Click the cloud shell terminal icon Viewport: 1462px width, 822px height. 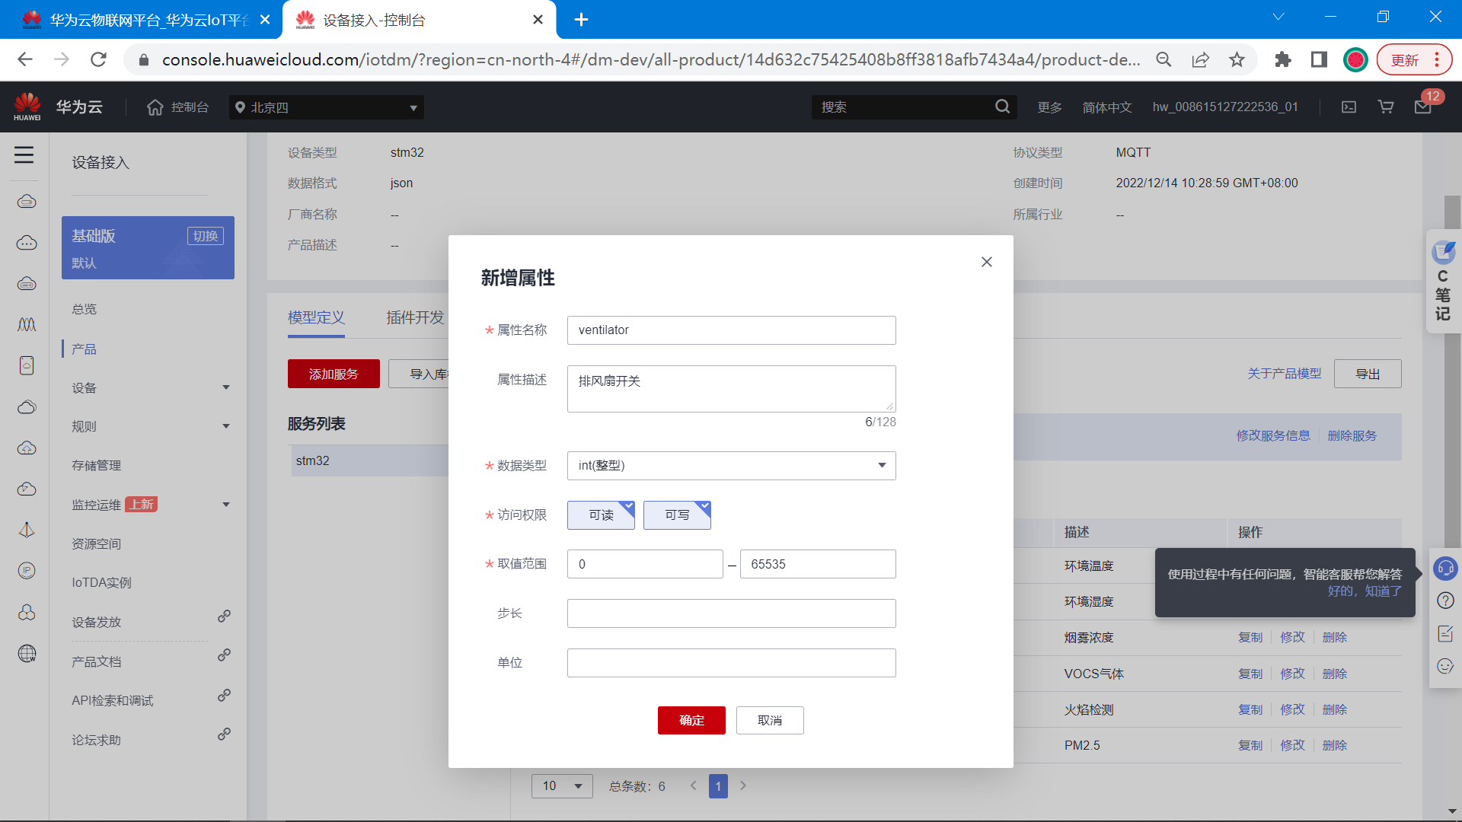[x=1349, y=107]
